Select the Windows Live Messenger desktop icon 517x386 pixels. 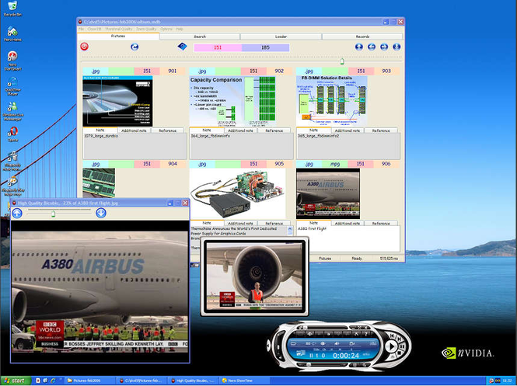[x=12, y=111]
